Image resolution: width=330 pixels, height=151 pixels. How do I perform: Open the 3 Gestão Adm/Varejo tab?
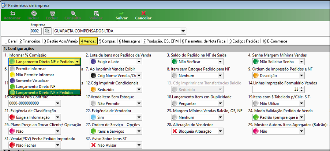[x=61, y=41]
